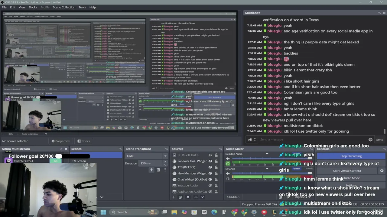Zoom in preview with plus icon
Image resolution: width=387 pixels, height=217 pixels.
(18, 134)
